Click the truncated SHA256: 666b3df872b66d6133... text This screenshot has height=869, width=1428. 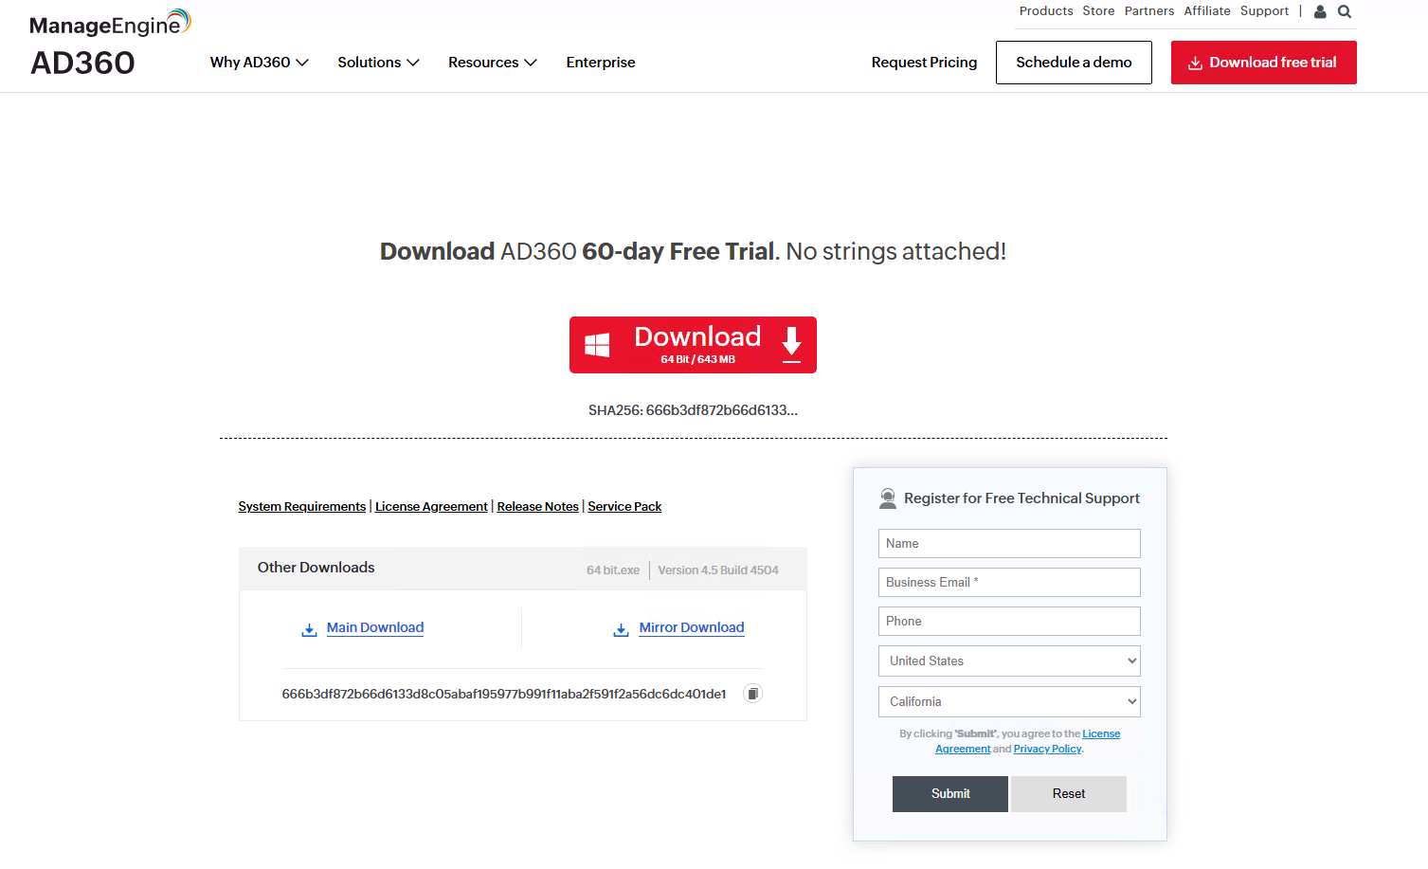[693, 410]
